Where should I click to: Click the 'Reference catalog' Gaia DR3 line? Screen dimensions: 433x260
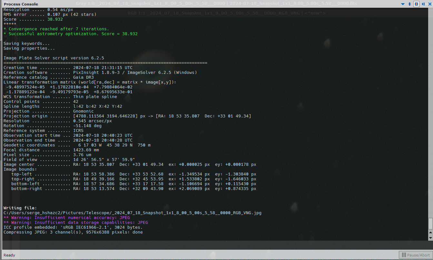pyautogui.click(x=49, y=77)
